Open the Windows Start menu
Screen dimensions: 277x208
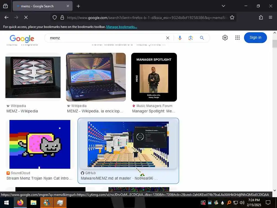(x=6, y=203)
